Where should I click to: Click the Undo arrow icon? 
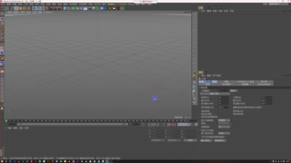click(x=3, y=8)
